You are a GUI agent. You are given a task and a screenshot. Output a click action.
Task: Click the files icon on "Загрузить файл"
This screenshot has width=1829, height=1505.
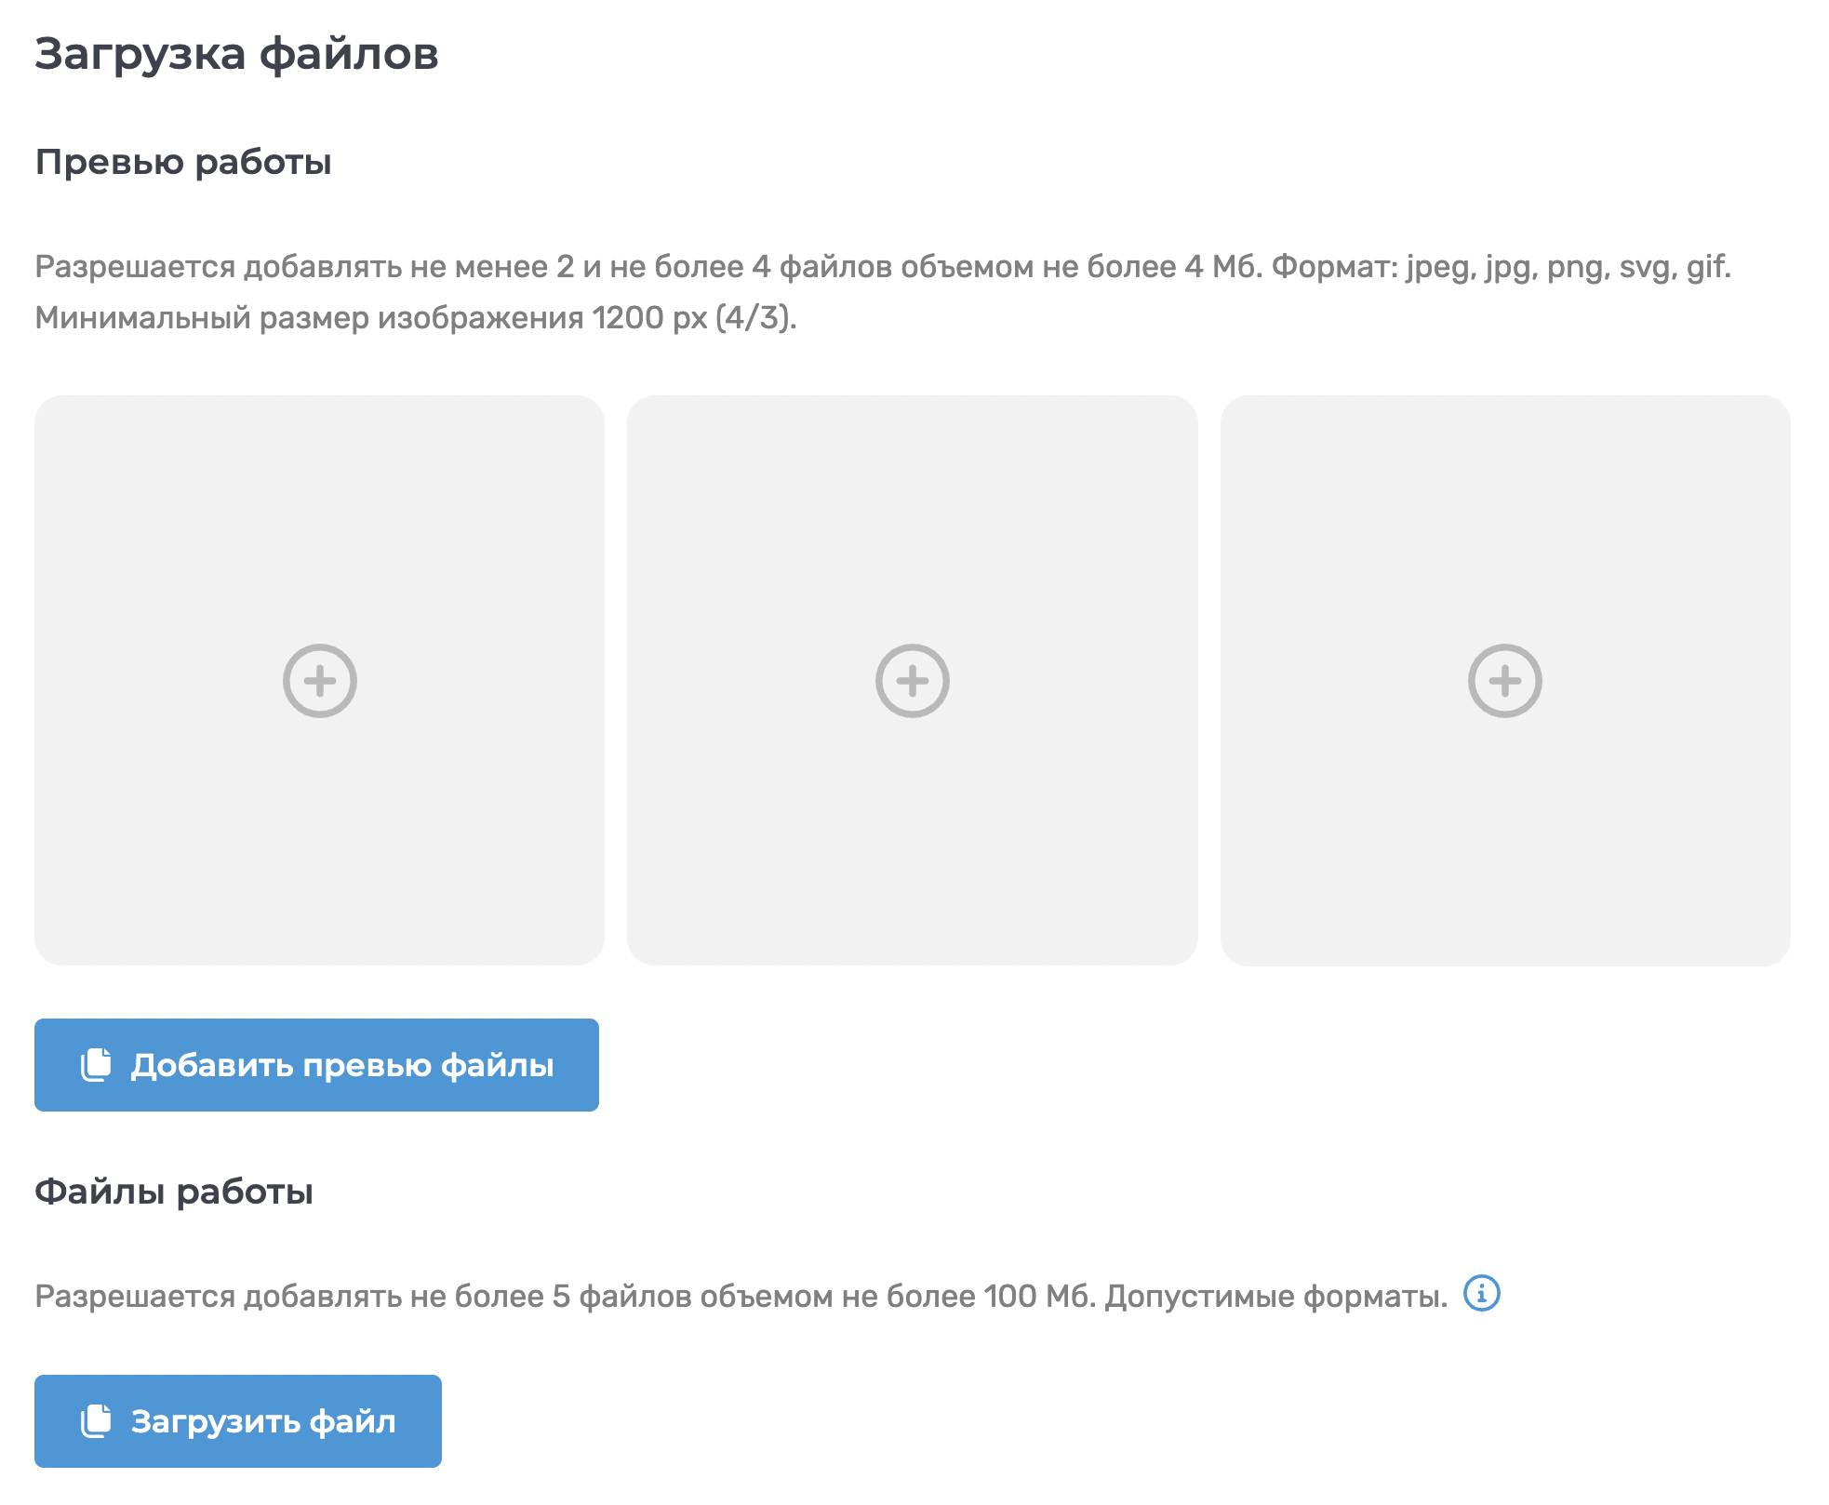click(96, 1420)
